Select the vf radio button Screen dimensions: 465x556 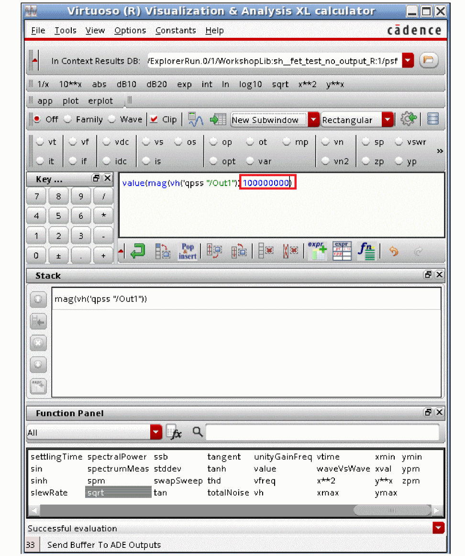coord(73,142)
